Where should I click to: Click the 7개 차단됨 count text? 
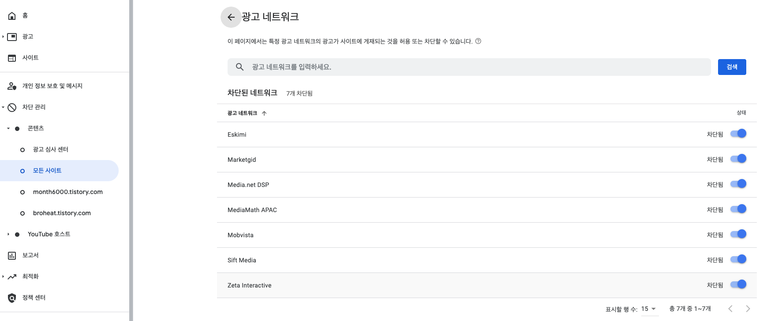tap(299, 93)
